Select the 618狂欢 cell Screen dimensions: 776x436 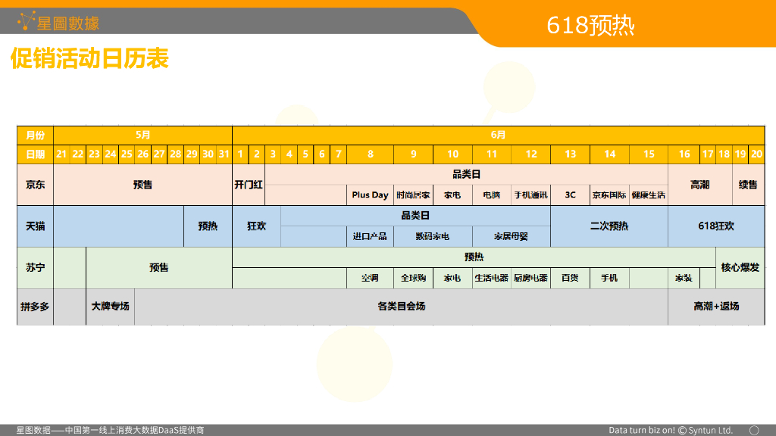click(x=715, y=226)
